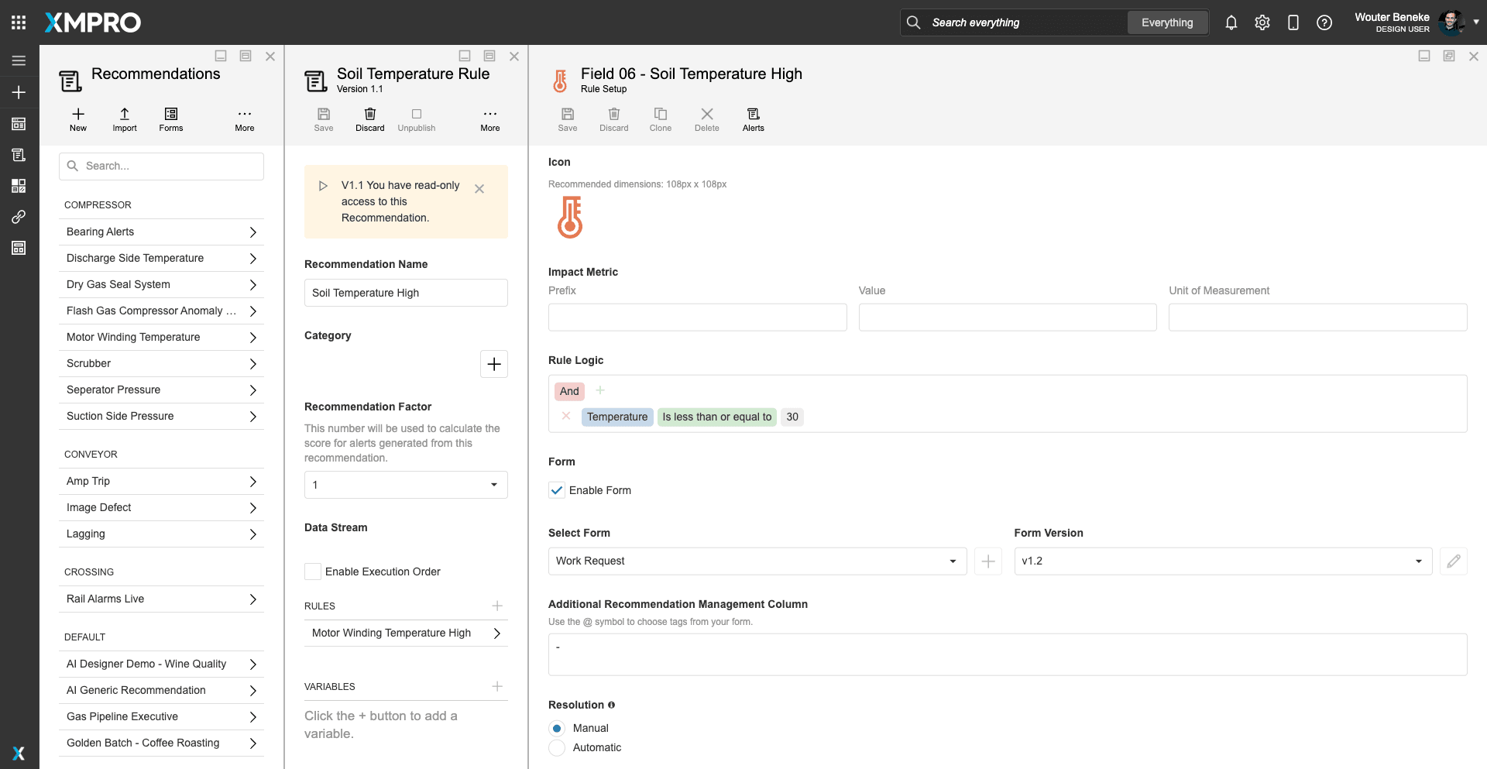Uncheck the Enable Form checkbox
This screenshot has width=1487, height=769.
pos(557,490)
